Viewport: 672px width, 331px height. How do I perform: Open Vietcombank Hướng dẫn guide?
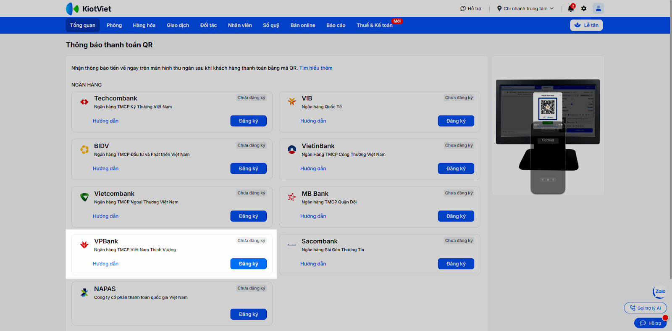click(106, 216)
